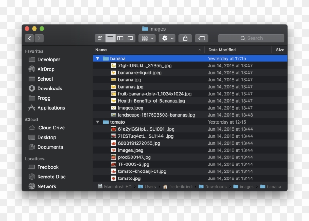Switch to icon view in toolbar

point(100,38)
